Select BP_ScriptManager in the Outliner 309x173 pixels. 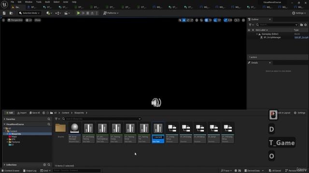272,37
